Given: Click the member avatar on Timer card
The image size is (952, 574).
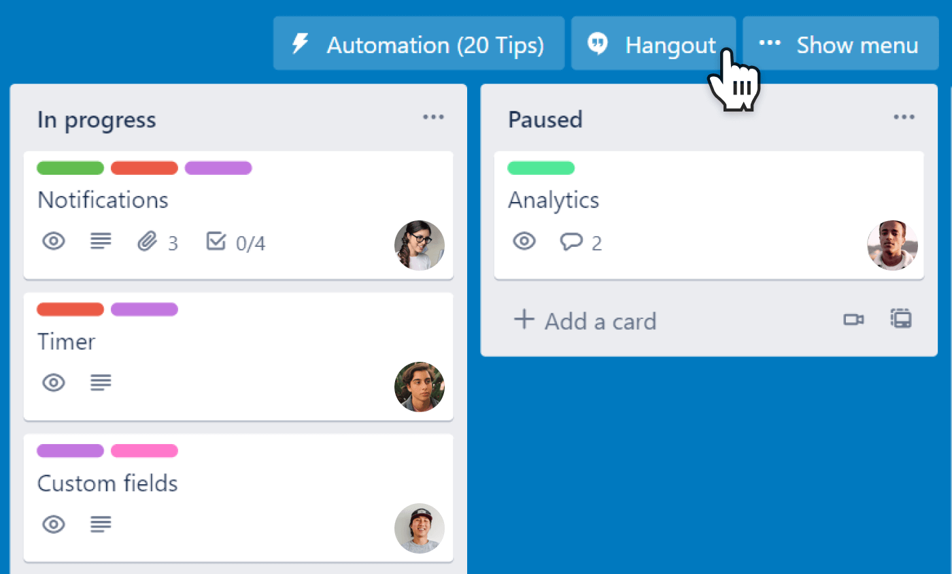Looking at the screenshot, I should tap(420, 387).
